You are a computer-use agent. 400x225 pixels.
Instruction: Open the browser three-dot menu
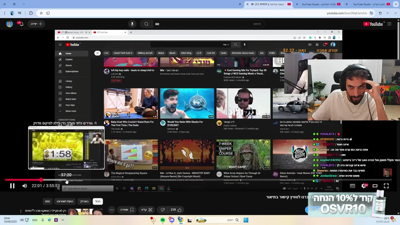pos(4,13)
